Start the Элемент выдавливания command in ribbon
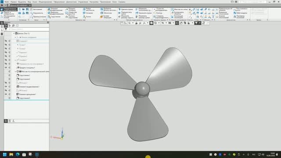Screen dimensions: 281x158 (55, 9)
